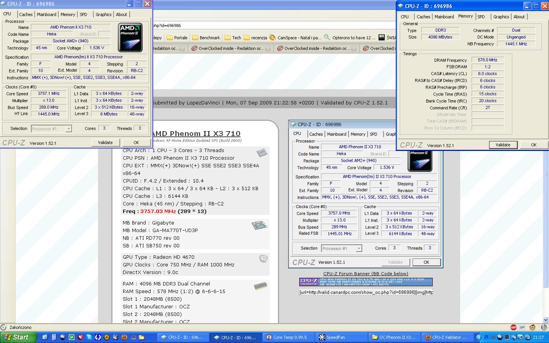Switch to CPU-Z Validator Firefox taskbar button
Image resolution: width=549 pixels, height=343 pixels.
click(448, 337)
